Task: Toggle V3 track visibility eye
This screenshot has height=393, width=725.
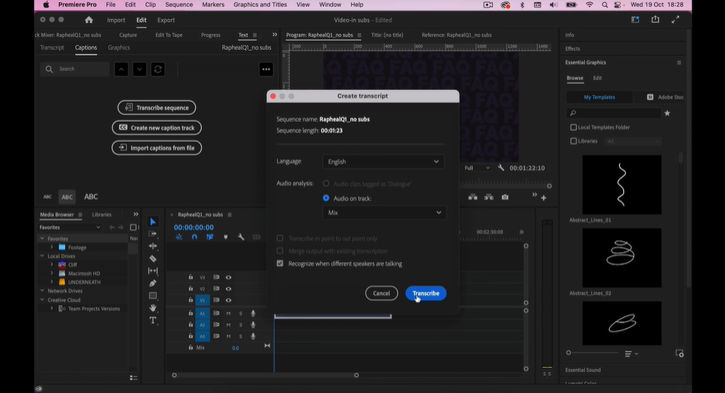Action: click(229, 277)
